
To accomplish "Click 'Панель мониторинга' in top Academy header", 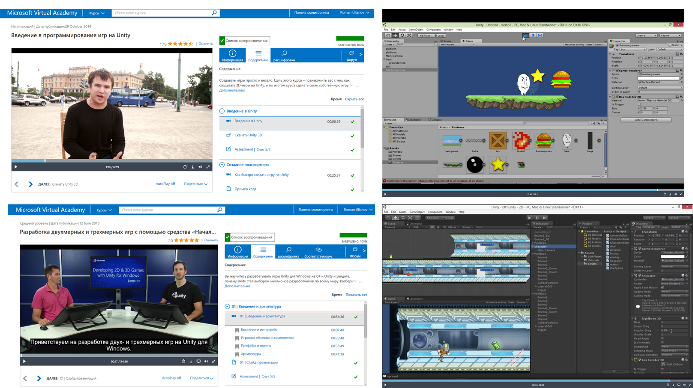I will [312, 13].
